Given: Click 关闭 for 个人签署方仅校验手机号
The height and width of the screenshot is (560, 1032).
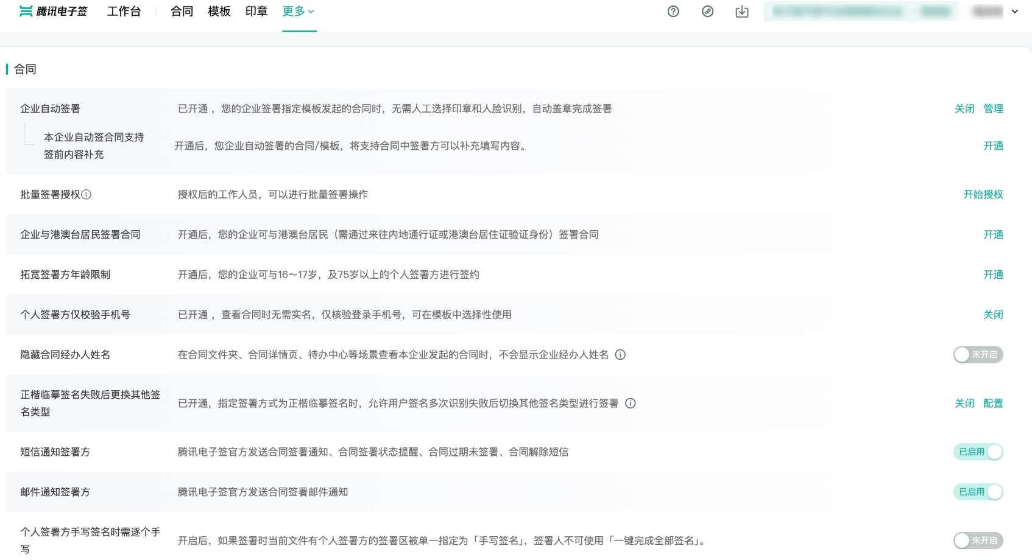Looking at the screenshot, I should pyautogui.click(x=993, y=315).
